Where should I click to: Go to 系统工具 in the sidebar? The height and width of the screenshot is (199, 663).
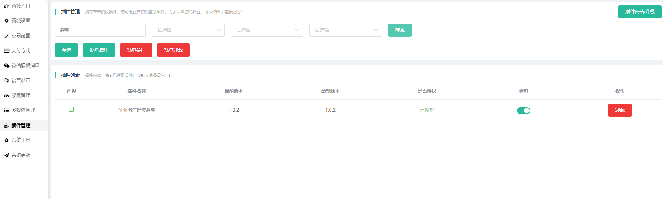tap(21, 140)
